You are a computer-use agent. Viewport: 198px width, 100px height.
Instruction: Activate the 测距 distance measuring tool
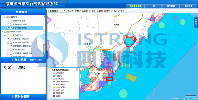pos(85,11)
